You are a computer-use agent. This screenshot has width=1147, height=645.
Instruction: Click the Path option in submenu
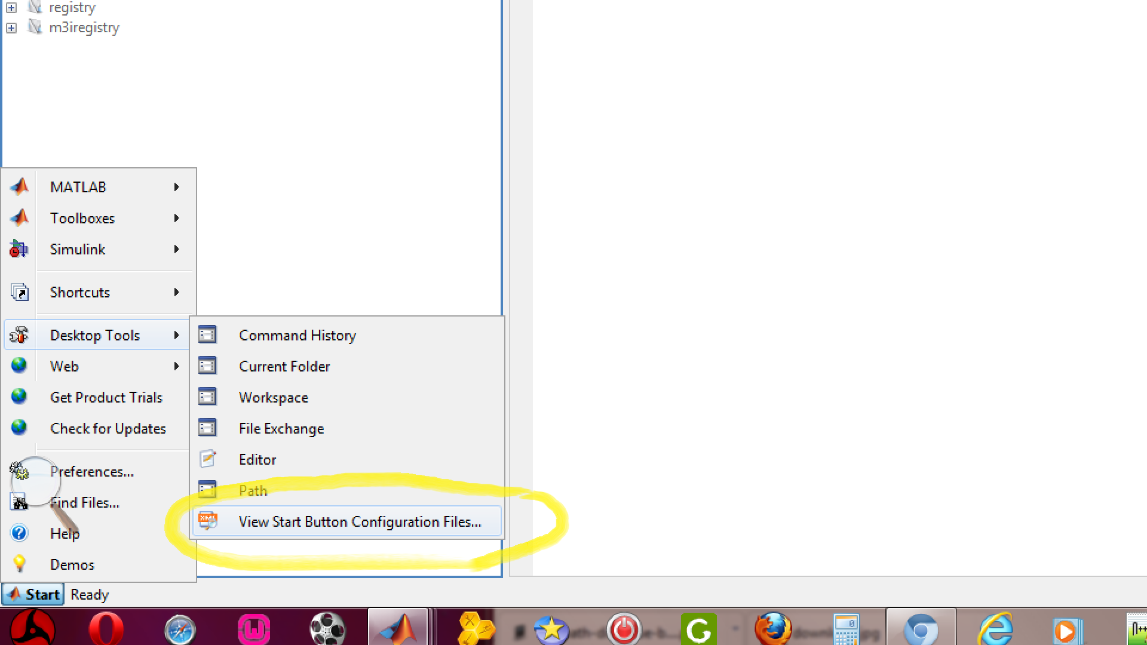pyautogui.click(x=253, y=490)
